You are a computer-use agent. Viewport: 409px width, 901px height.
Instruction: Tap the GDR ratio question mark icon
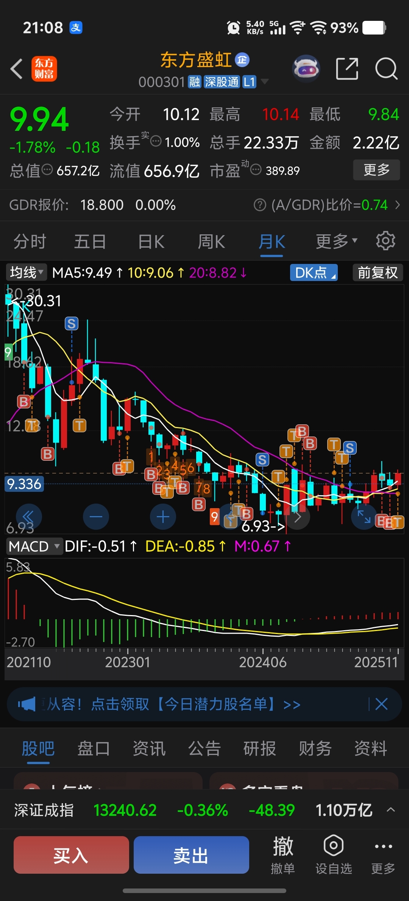(x=260, y=205)
